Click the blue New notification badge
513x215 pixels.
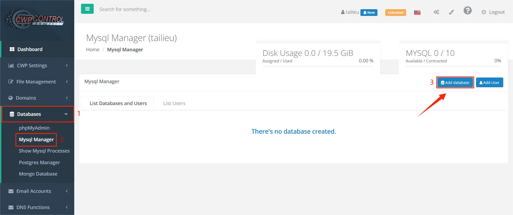click(369, 12)
